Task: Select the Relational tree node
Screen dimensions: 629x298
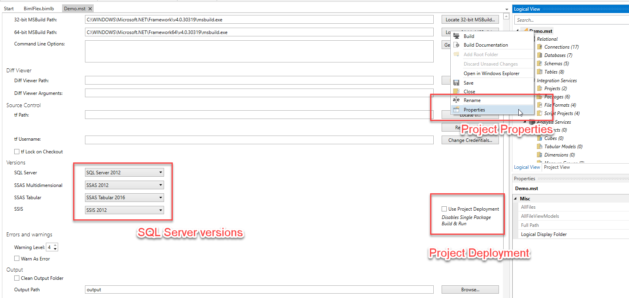Action: [x=547, y=39]
